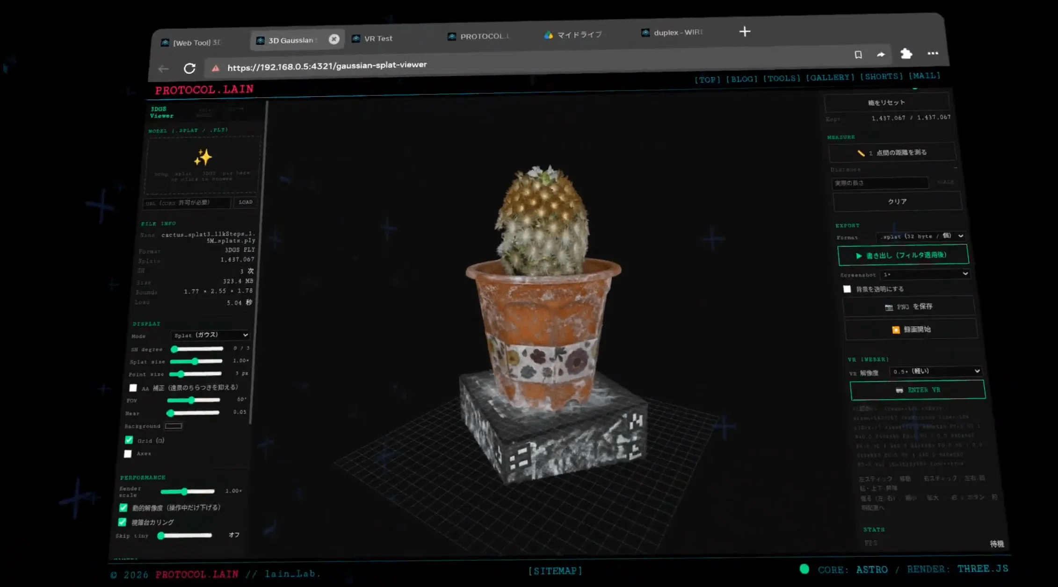The width and height of the screenshot is (1058, 587).
Task: Go back with the browser back arrow
Action: [x=163, y=69]
